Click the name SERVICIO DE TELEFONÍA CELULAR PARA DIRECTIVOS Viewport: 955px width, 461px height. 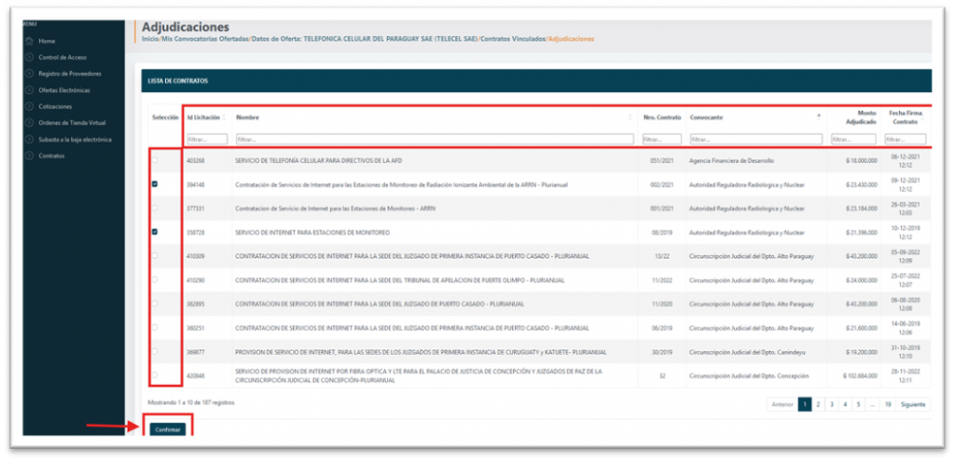[x=318, y=160]
